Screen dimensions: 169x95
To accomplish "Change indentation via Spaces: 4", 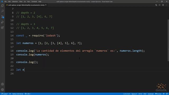I will pos(134,94).
